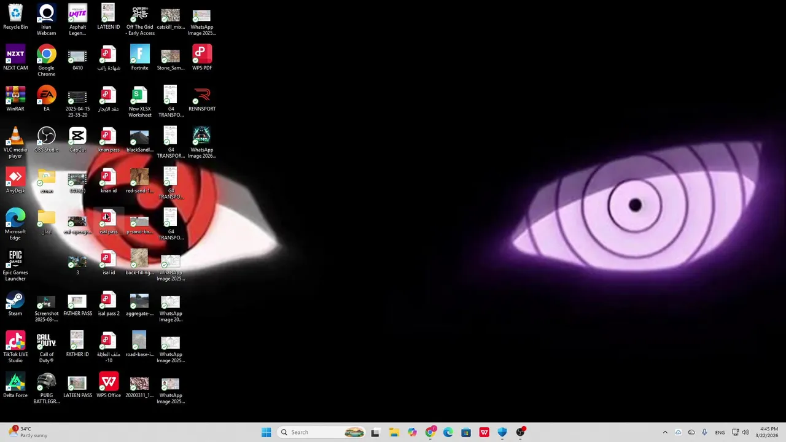Select Microsoft Edge desktop shortcut
This screenshot has width=786, height=442.
tap(15, 225)
